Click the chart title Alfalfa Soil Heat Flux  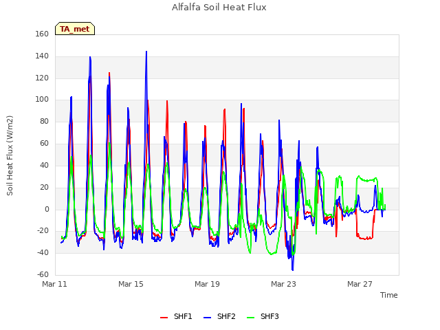click(219, 8)
